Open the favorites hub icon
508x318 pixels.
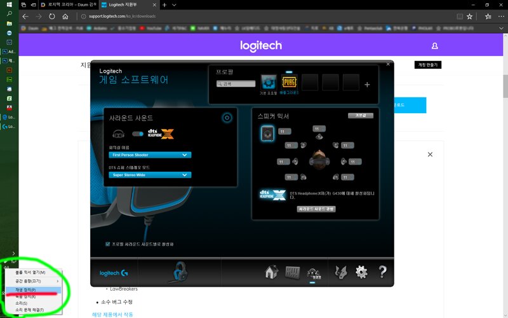point(488,17)
